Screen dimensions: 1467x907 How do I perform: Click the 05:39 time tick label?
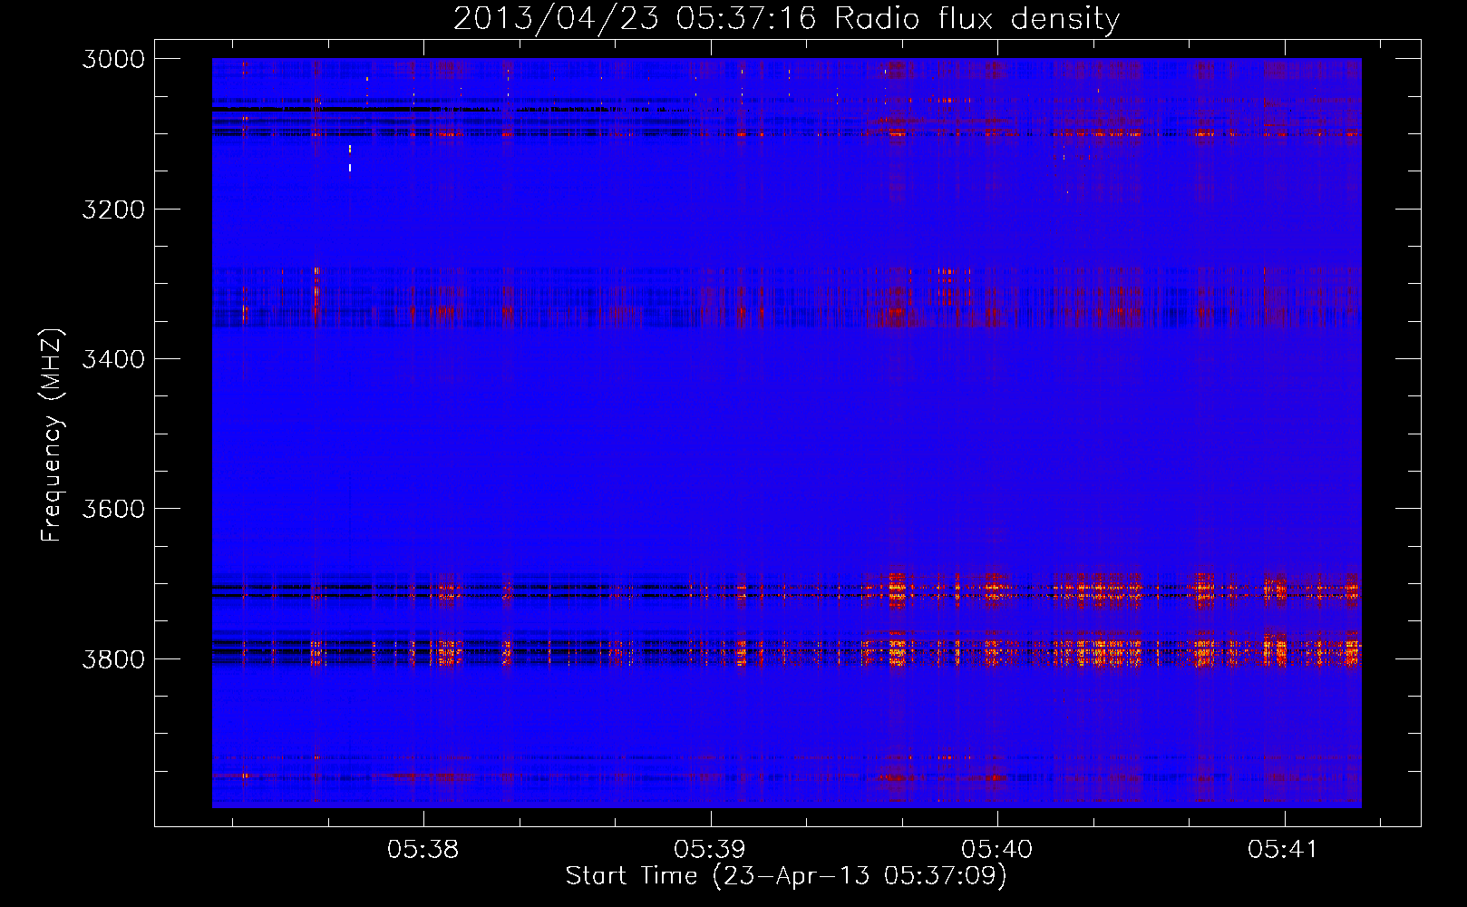click(710, 850)
